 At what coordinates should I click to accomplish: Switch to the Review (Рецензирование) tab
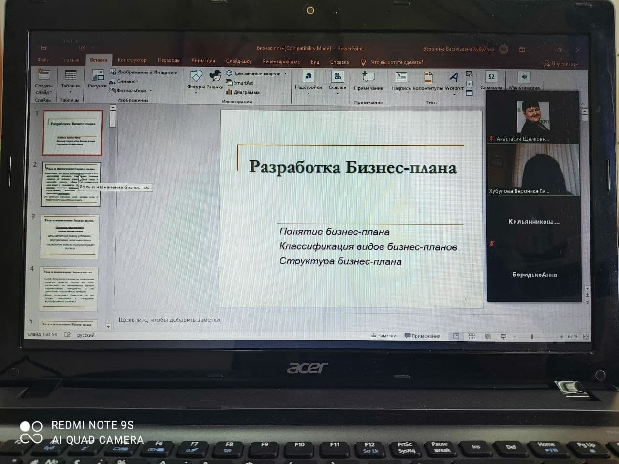tap(281, 62)
